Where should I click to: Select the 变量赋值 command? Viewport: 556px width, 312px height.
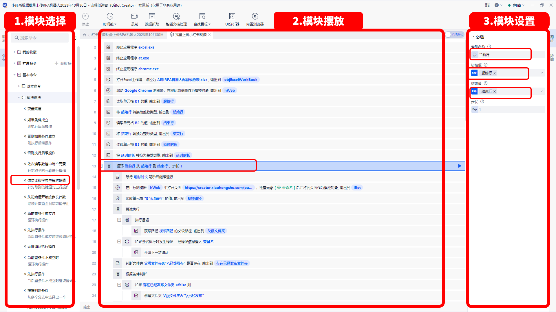(x=34, y=109)
